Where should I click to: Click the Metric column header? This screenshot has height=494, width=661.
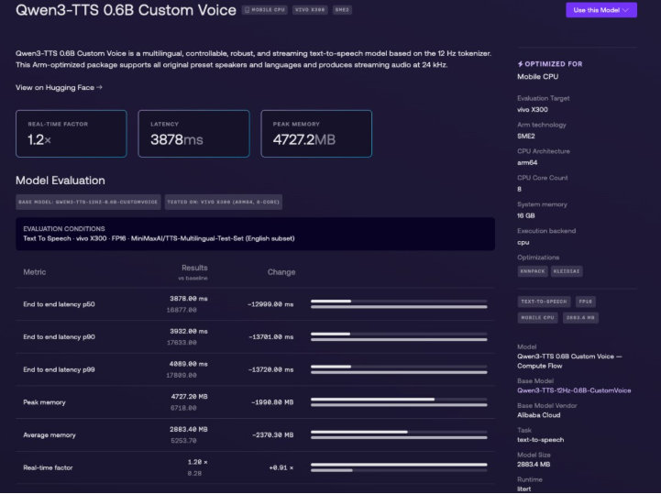point(35,272)
